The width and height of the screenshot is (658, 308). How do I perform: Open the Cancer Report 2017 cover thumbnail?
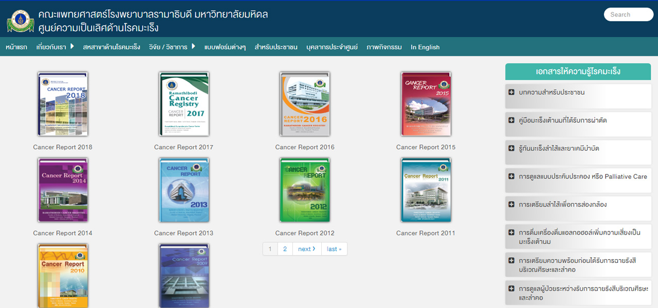(184, 104)
